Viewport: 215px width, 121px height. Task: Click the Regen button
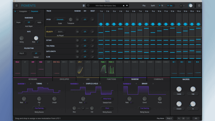(18, 22)
